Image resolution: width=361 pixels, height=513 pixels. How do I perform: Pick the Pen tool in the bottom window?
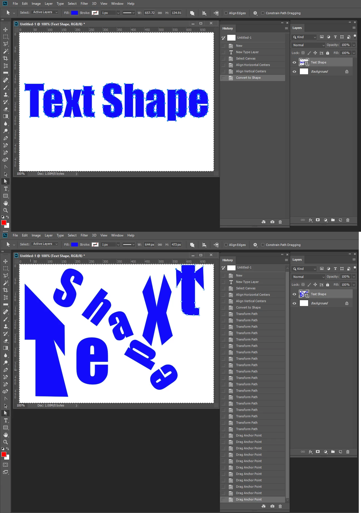[6, 370]
